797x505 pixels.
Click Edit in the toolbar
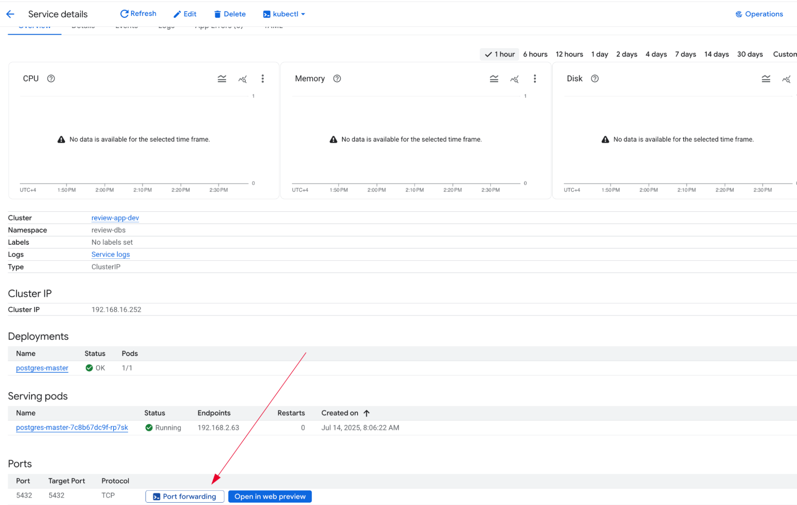tap(185, 14)
